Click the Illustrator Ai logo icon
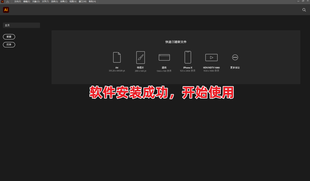The width and height of the screenshot is (310, 181). 6,10
